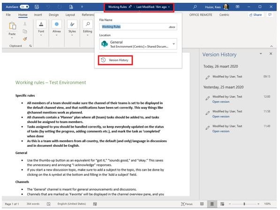Click the Redo arrow icon
Screen dimensions: 280x210
pos(60,7)
